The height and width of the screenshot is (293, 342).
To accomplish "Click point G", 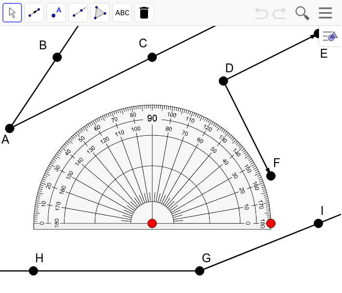I will click(199, 271).
